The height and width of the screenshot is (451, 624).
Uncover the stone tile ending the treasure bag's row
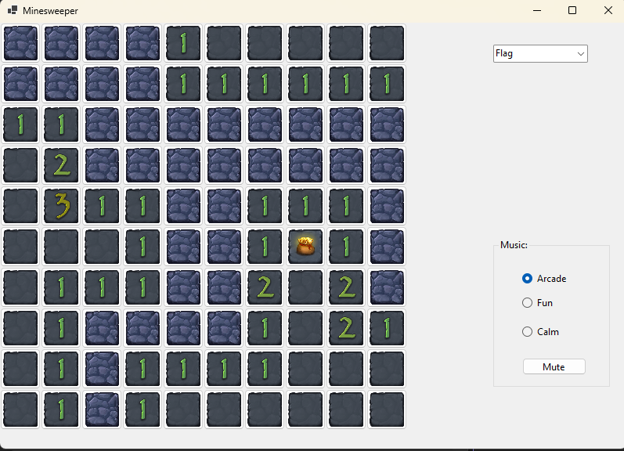coord(387,247)
